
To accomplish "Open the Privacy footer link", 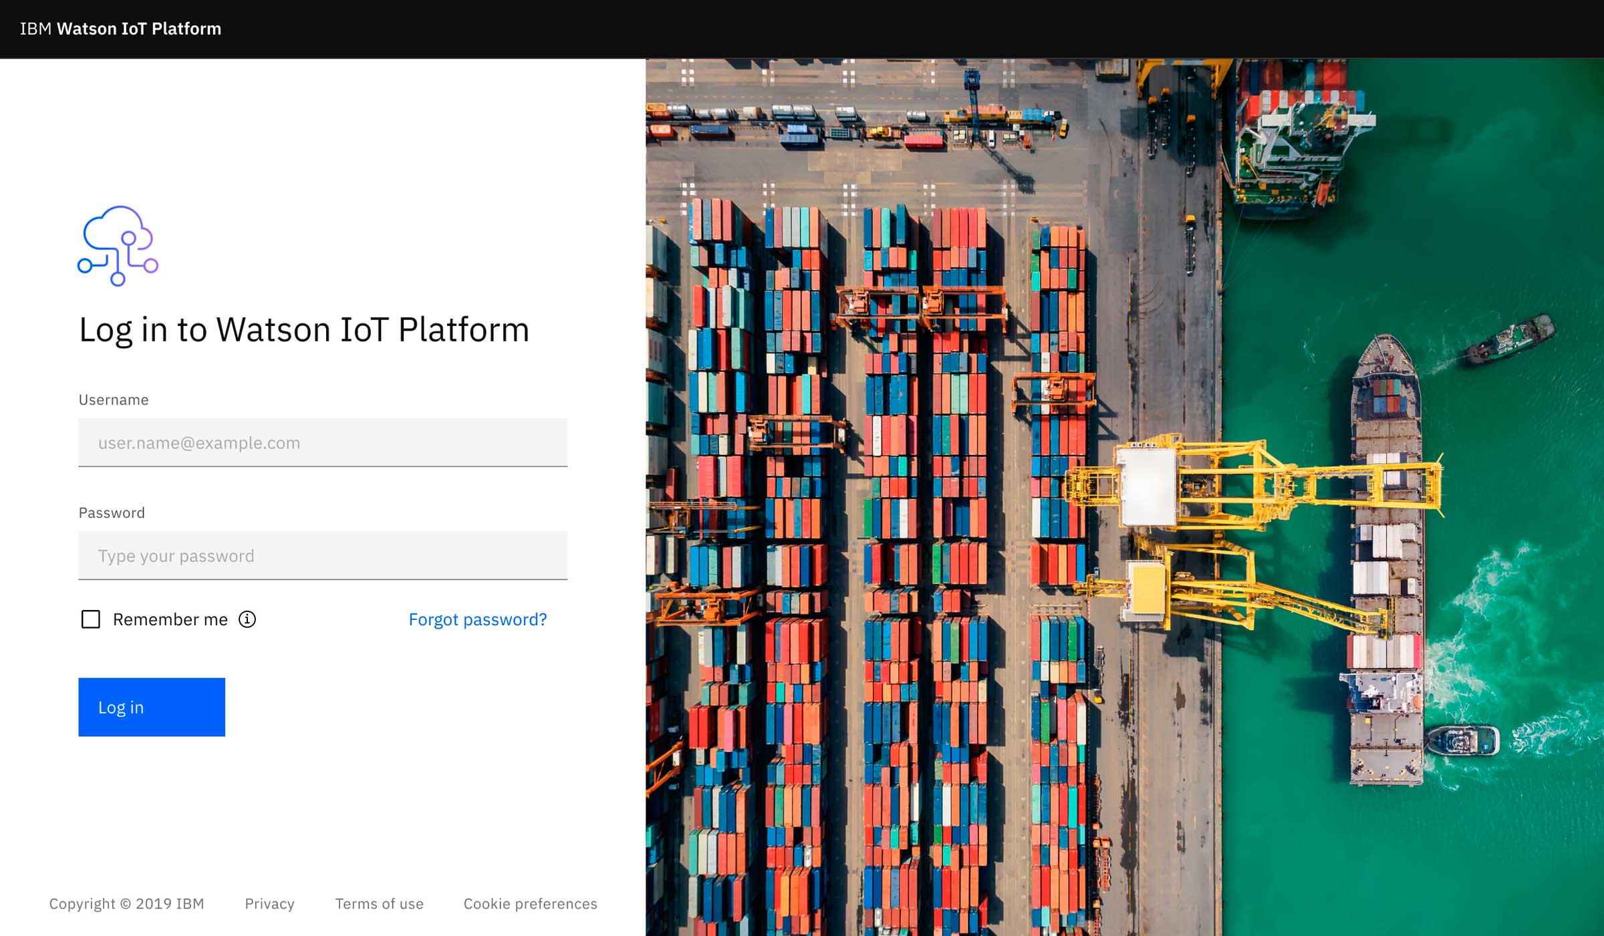I will point(269,903).
